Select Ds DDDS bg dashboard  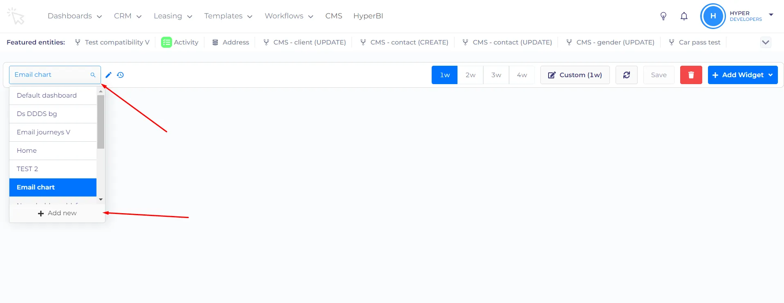[x=53, y=114]
